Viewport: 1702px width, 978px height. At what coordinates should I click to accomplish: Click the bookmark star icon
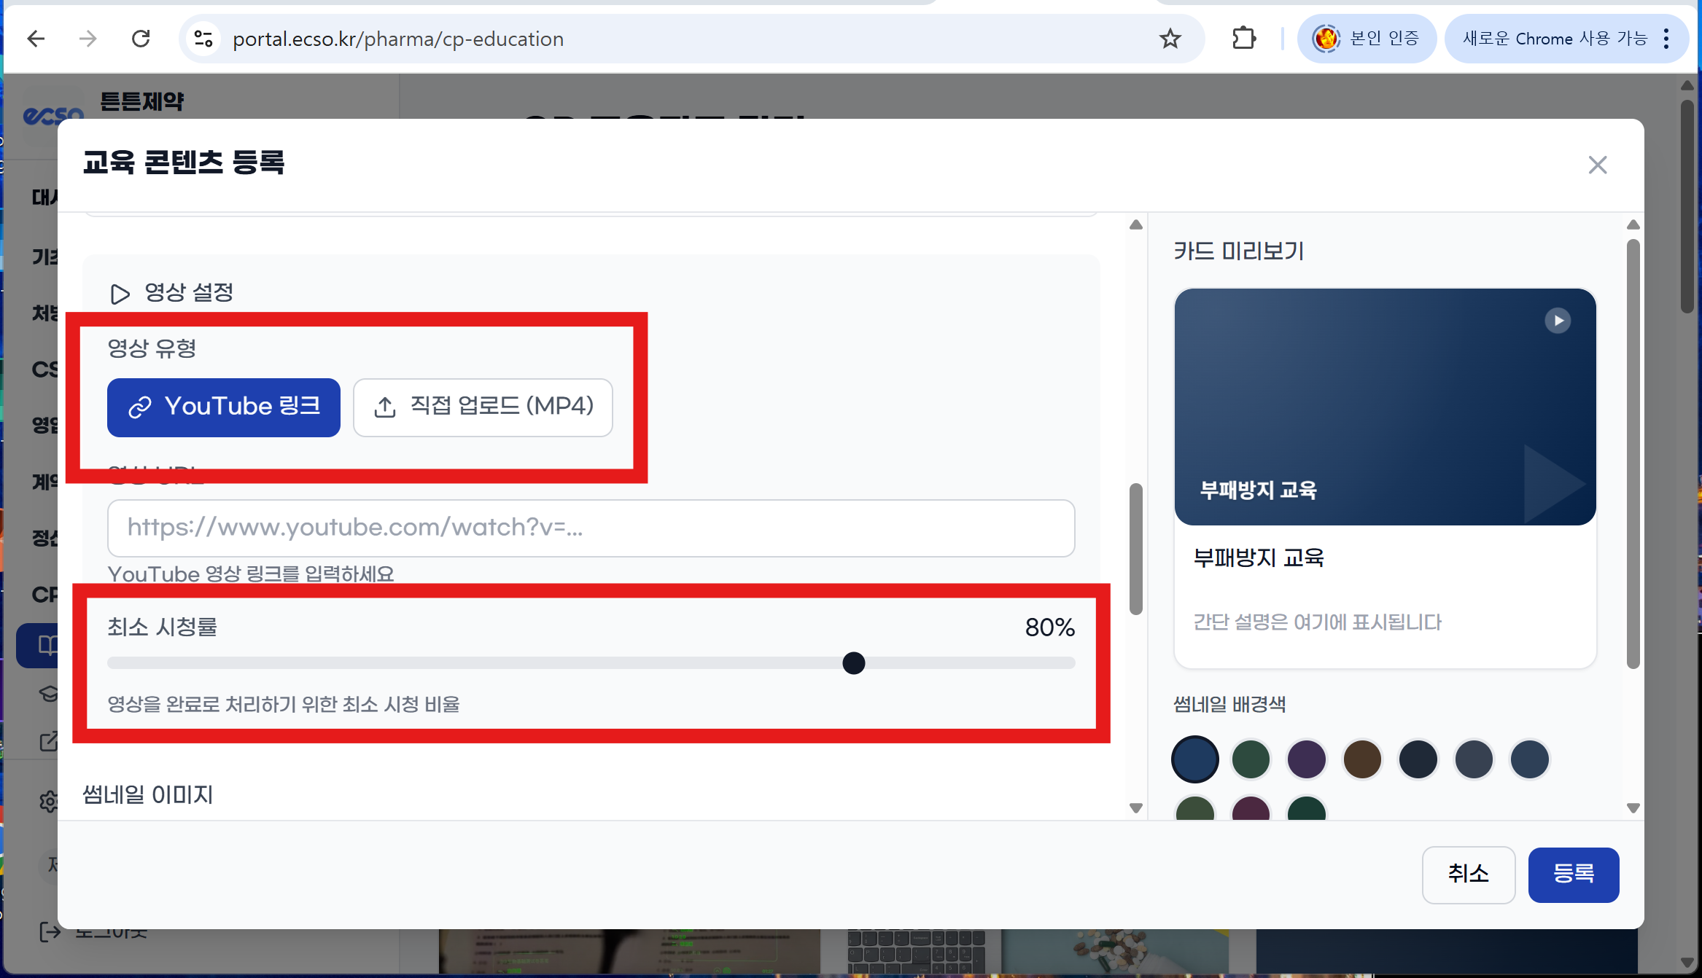1170,39
